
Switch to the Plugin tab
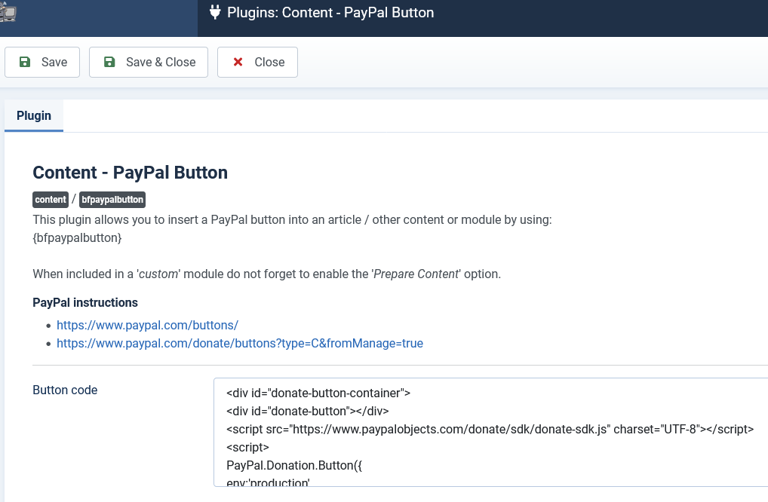tap(34, 116)
